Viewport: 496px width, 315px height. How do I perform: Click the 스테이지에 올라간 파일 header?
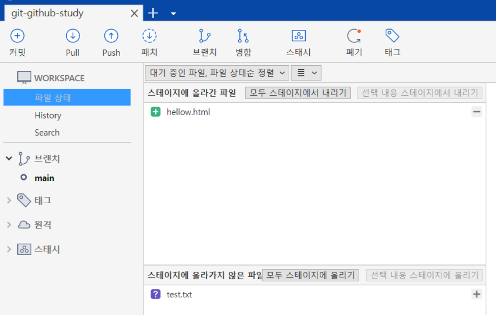coord(192,93)
